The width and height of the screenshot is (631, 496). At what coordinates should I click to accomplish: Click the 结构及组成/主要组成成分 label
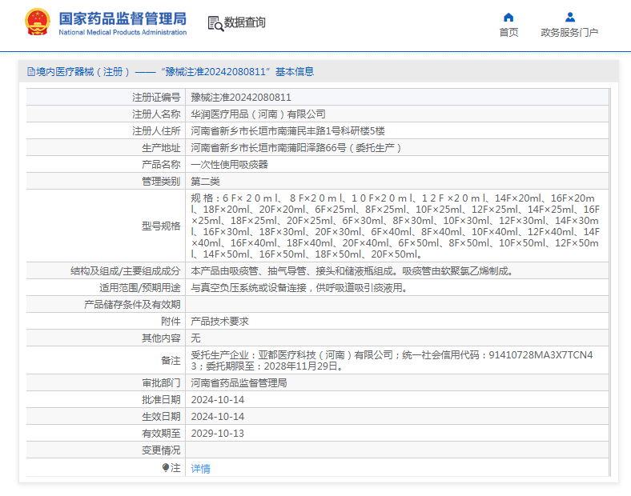tap(125, 271)
